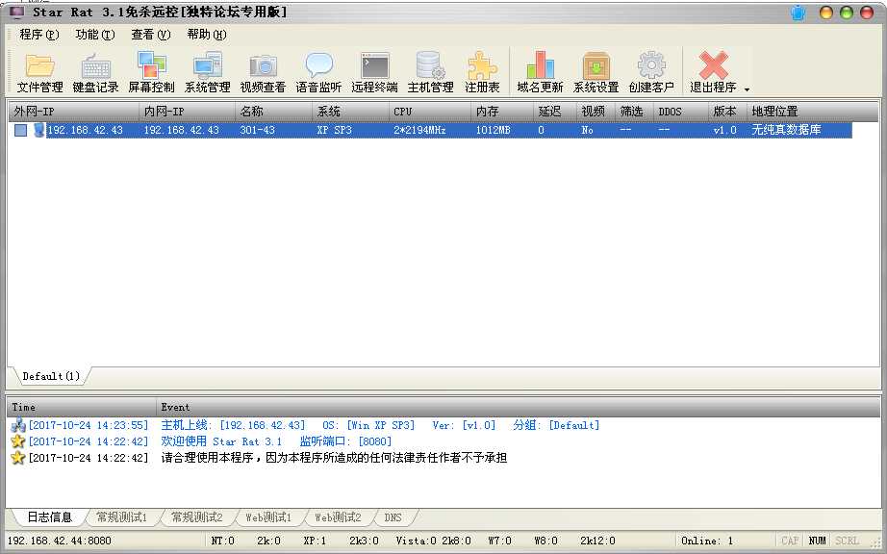This screenshot has height=554, width=887.
Task: Switch to Web测试1 tab
Action: [268, 516]
